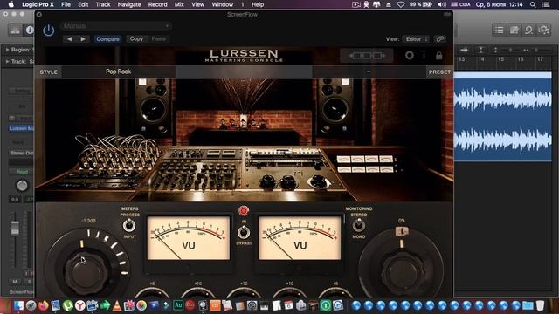Select the Lurssen plugin slot in channel strip

click(21, 128)
